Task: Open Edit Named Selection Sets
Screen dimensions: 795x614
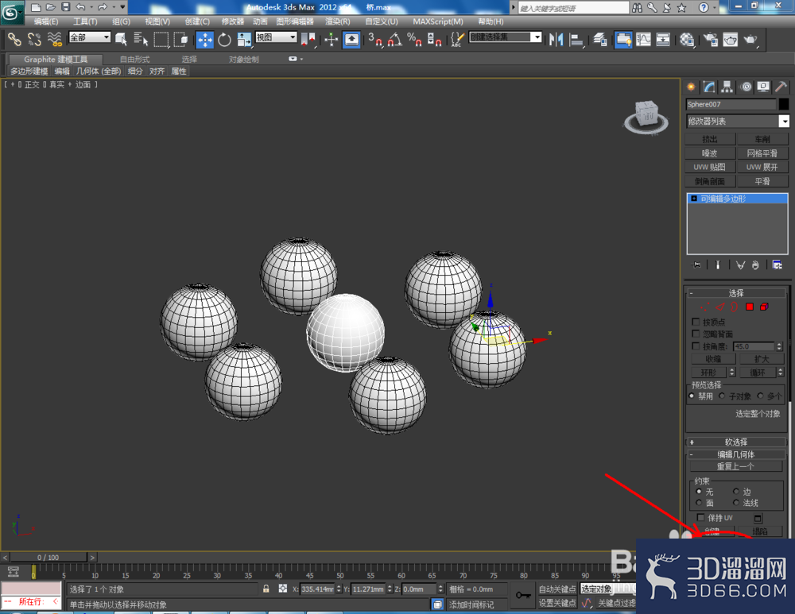Action: click(x=457, y=40)
